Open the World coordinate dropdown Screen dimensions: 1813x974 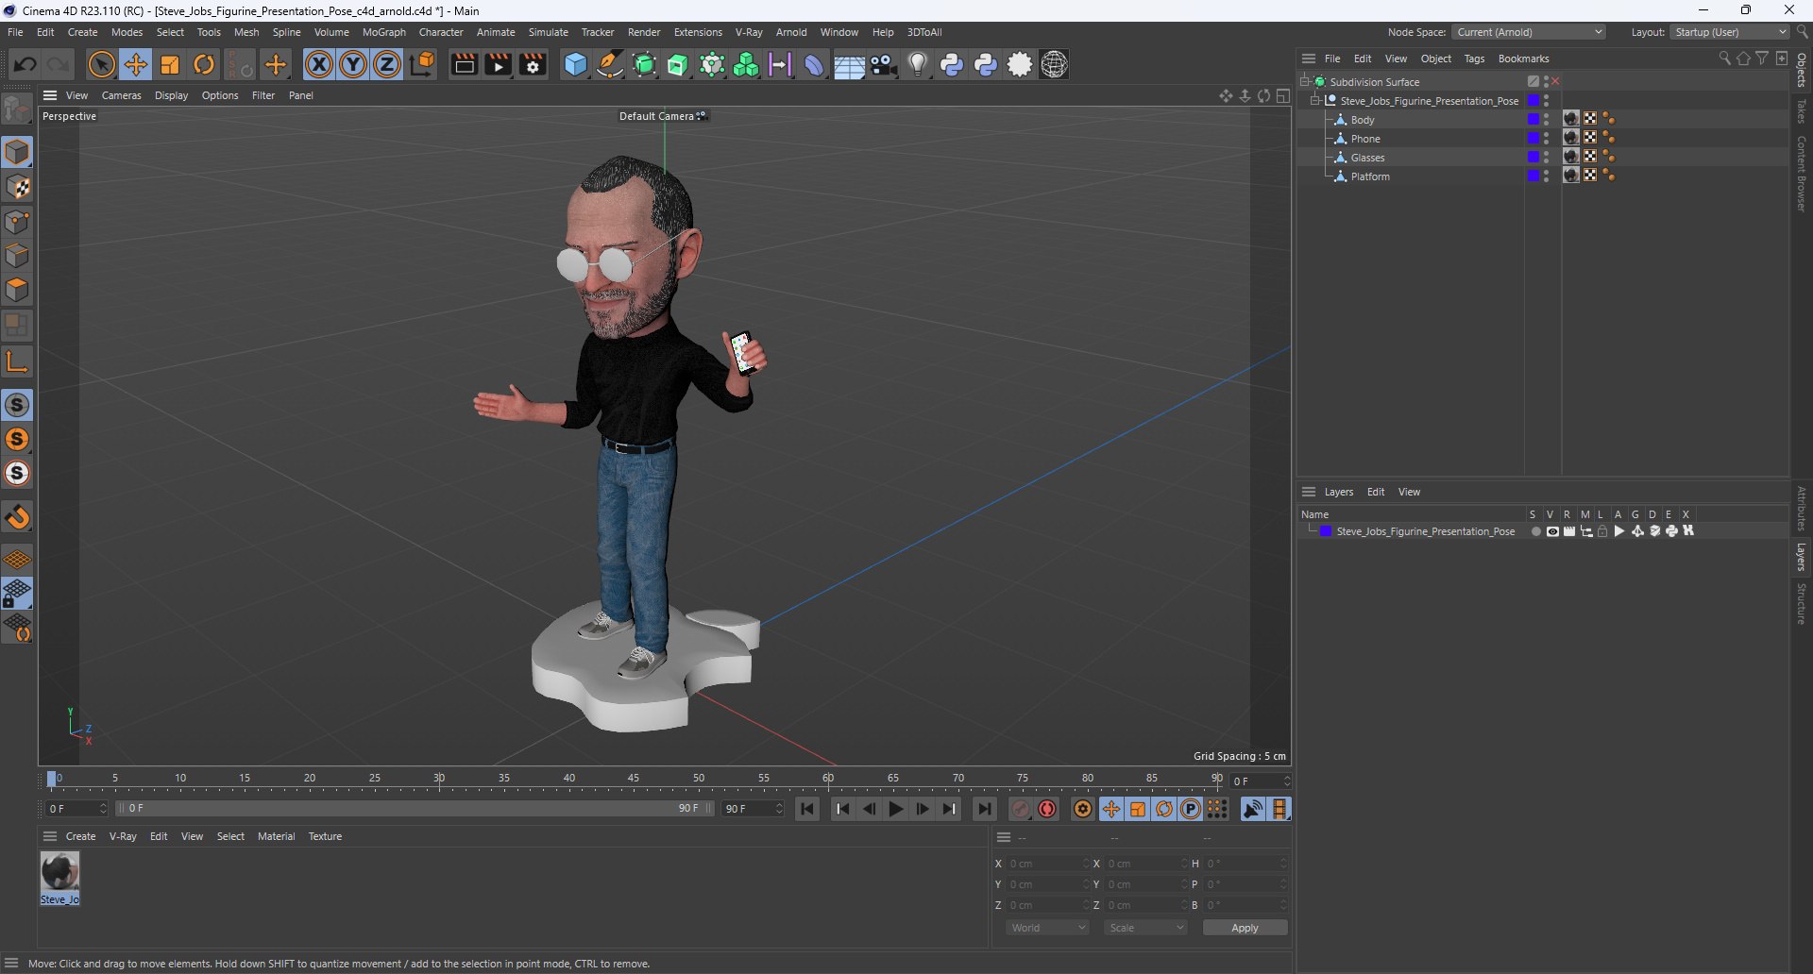[1047, 928]
